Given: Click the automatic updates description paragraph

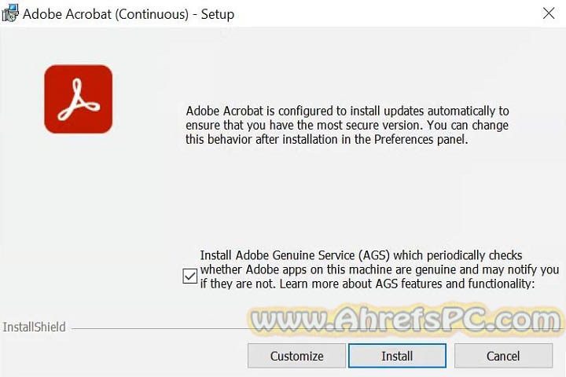Looking at the screenshot, I should click(x=347, y=125).
